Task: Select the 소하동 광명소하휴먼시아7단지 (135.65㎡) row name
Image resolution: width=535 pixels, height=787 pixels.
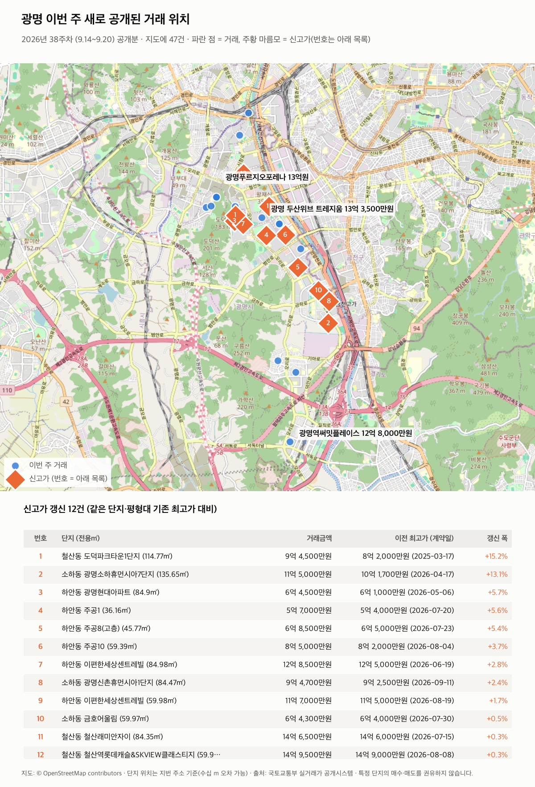Action: pos(125,574)
